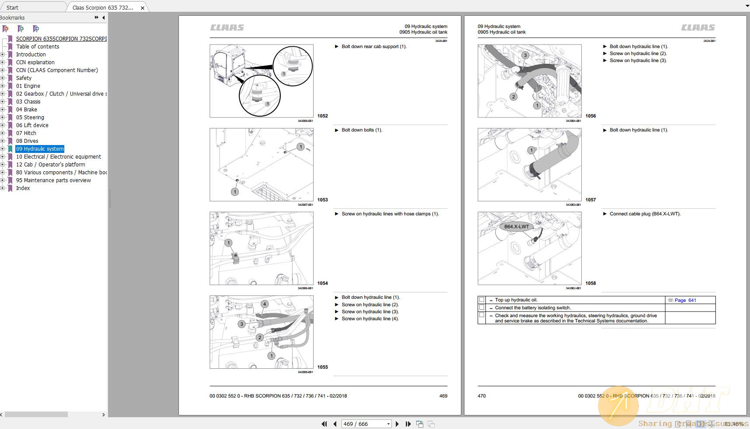750x429 pixels.
Task: Click the bookmark icon beside Index
Action: coord(10,188)
